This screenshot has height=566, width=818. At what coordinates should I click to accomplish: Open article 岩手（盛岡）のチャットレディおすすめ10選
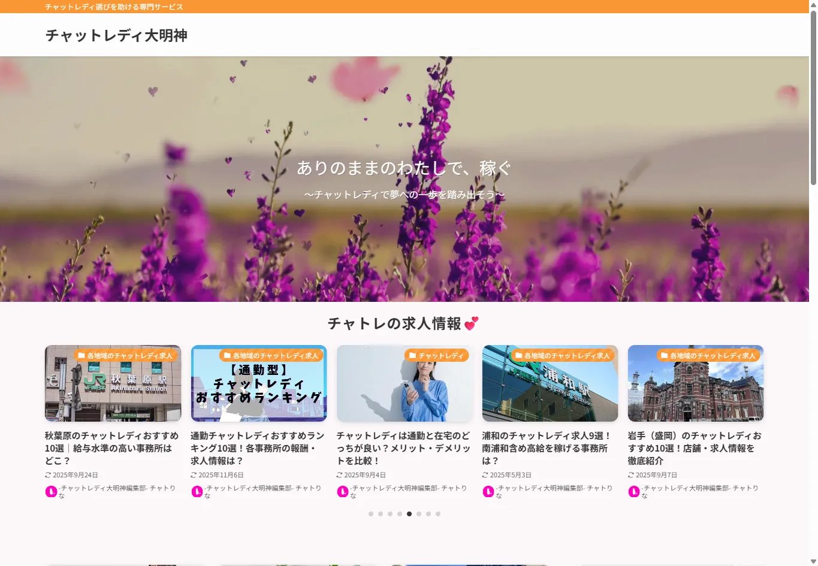tap(694, 448)
